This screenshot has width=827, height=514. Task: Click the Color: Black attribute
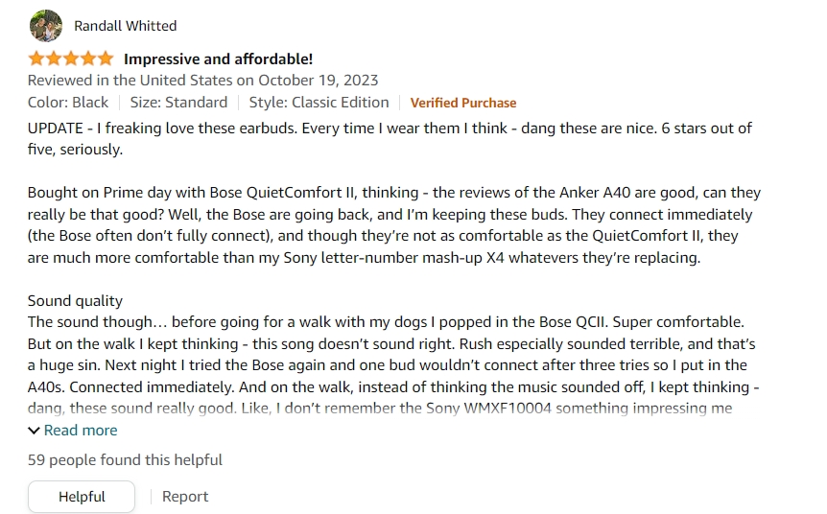click(68, 103)
